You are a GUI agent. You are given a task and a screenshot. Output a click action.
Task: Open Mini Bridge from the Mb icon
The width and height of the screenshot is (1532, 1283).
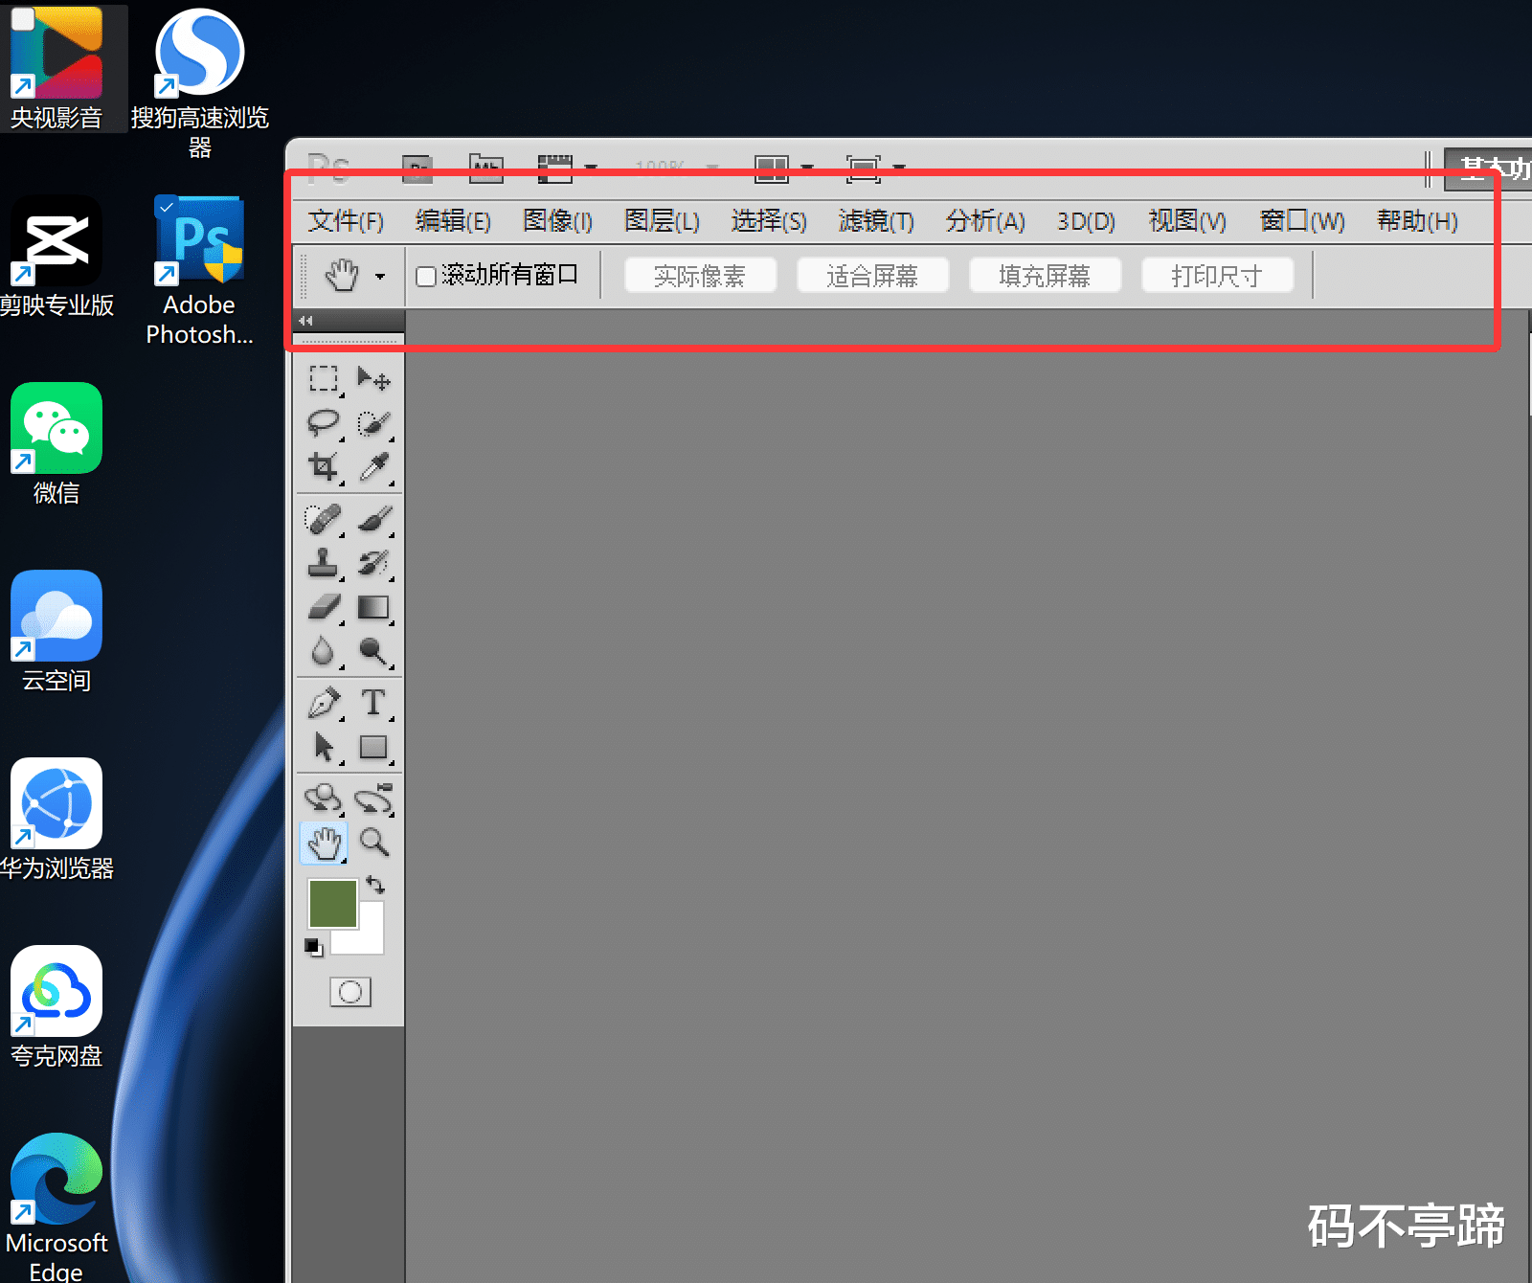[485, 169]
